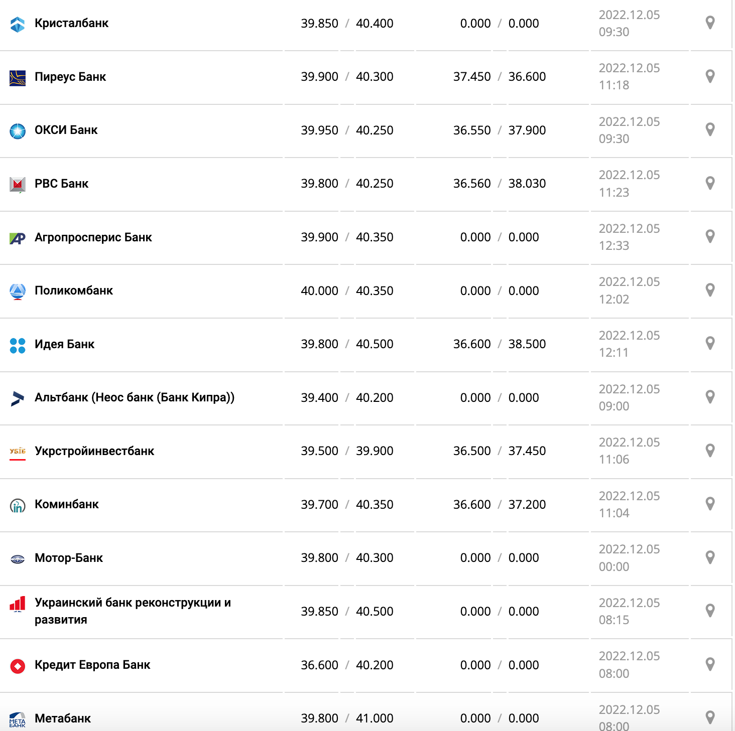Click the Поликомбанк location pin
The height and width of the screenshot is (731, 735).
pyautogui.click(x=710, y=290)
